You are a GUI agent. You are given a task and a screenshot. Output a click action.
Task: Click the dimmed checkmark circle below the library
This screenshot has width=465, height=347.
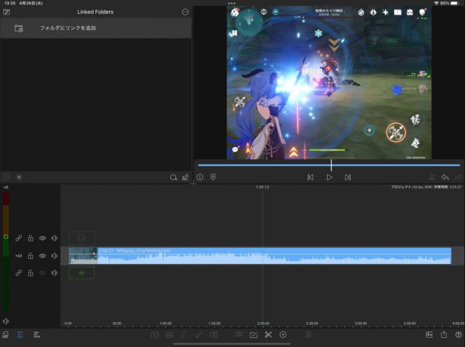(6, 177)
